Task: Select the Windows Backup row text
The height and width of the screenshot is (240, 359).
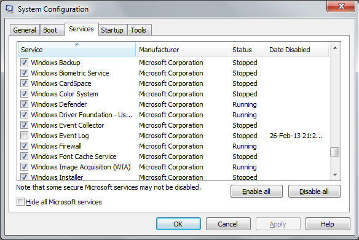Action: 56,63
